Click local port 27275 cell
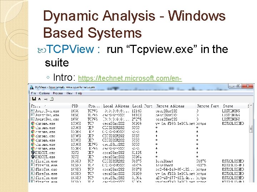Screen dimensions: 257x192 pos(136,119)
